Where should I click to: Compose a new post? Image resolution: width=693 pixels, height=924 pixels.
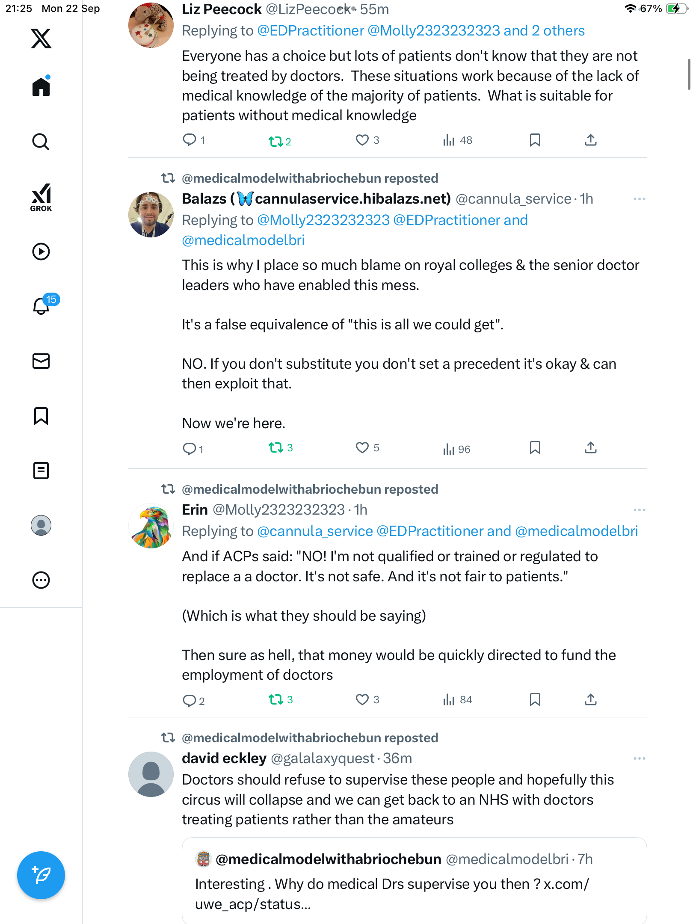(x=41, y=875)
